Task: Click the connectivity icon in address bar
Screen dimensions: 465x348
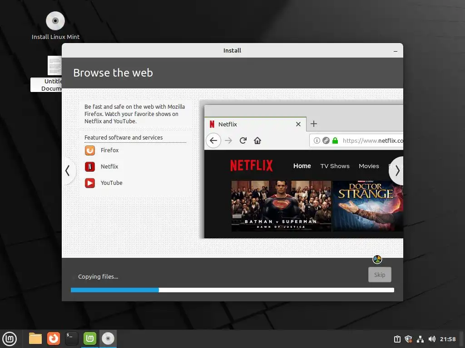Action: point(326,140)
